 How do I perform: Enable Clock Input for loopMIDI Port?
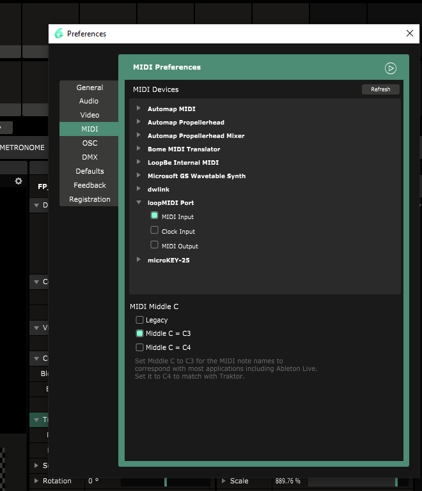point(154,231)
